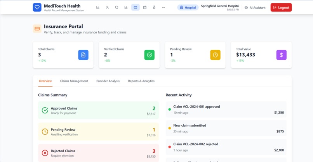Viewport: 313px width, 162px height.
Task: Click the $8,750 rejected claims amount
Action: pyautogui.click(x=151, y=157)
